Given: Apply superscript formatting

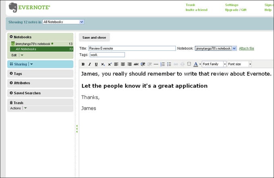Looking at the screenshot, I should coord(110,64).
